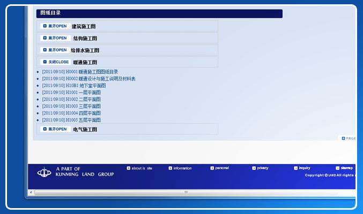Open the personal footer link
363x214 pixels.
[x=220, y=168]
